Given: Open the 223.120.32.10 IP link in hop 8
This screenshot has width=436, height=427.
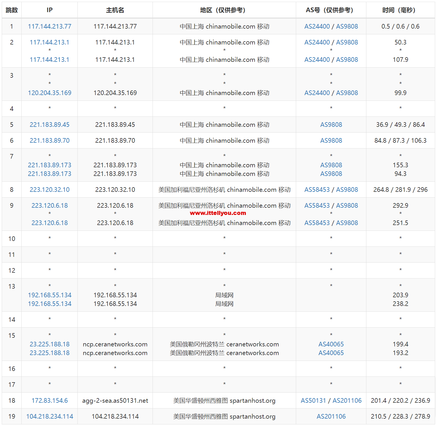Looking at the screenshot, I should pyautogui.click(x=49, y=190).
